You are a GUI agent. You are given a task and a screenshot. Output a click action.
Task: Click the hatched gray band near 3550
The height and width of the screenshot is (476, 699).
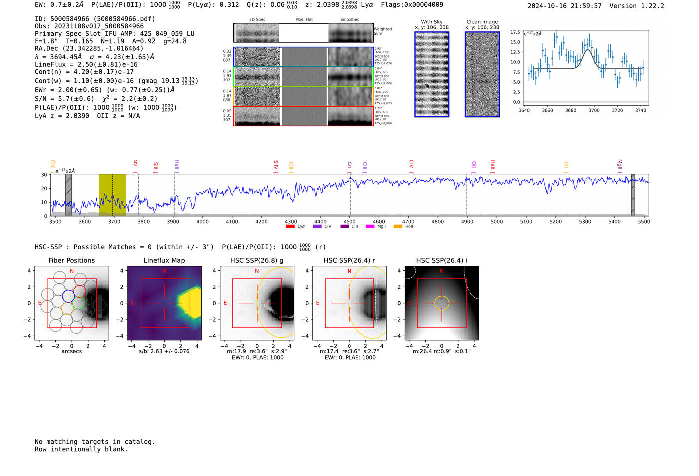(x=69, y=195)
